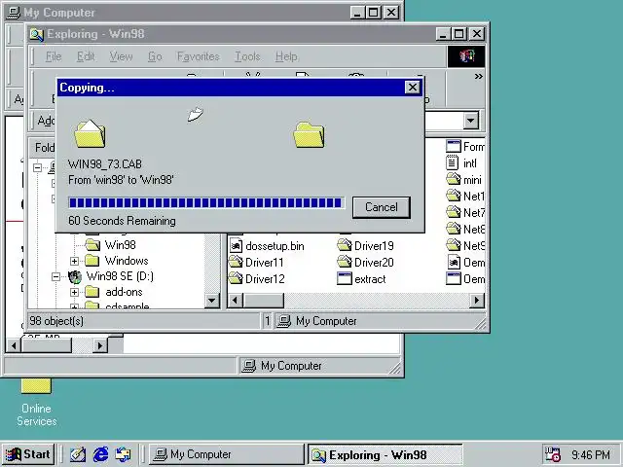Open Task Scheduler tray icon
The width and height of the screenshot is (623, 467).
click(553, 454)
